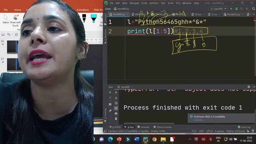Image resolution: width=256 pixels, height=144 pixels.
Task: Open the Tools menu
Action: 170,3
